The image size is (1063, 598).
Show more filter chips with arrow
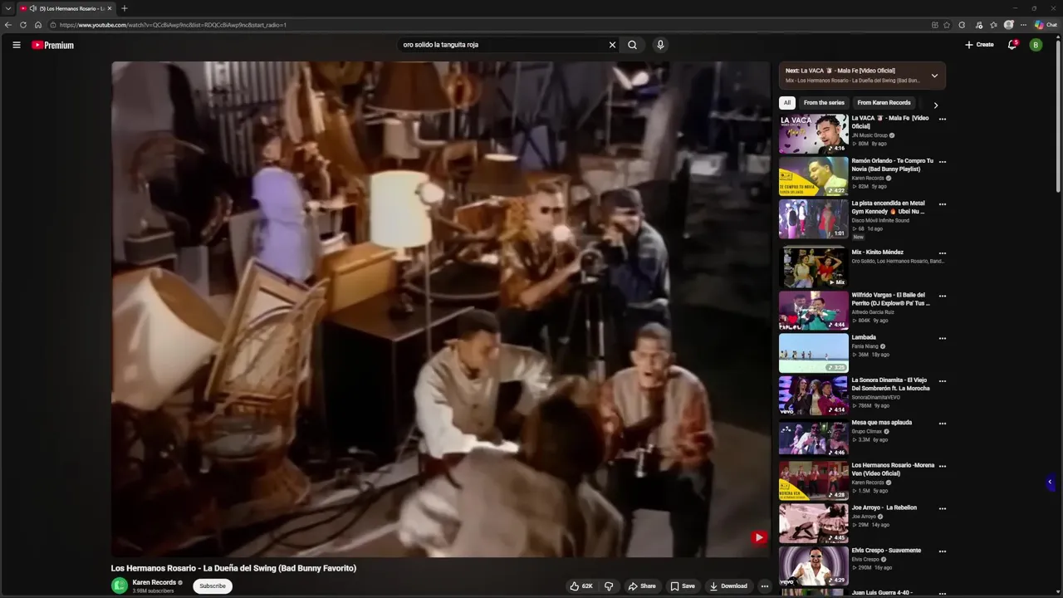point(936,105)
